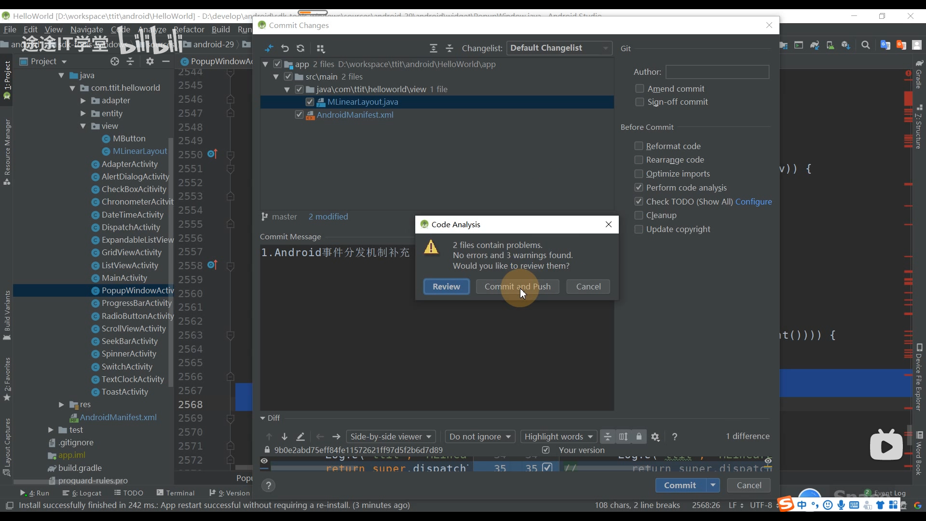This screenshot has width=926, height=521.
Task: Enable Update copyright checkbox
Action: (x=639, y=229)
